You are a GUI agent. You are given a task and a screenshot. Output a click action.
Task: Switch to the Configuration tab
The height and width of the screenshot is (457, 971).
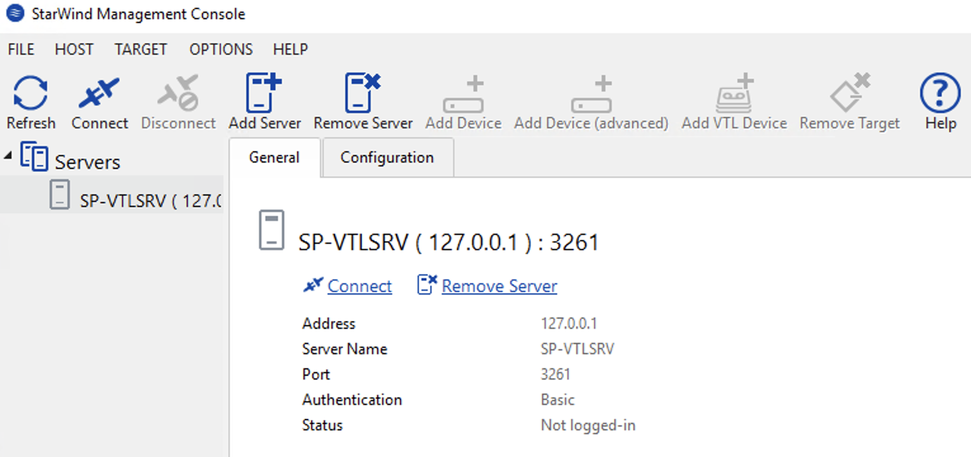pyautogui.click(x=387, y=157)
